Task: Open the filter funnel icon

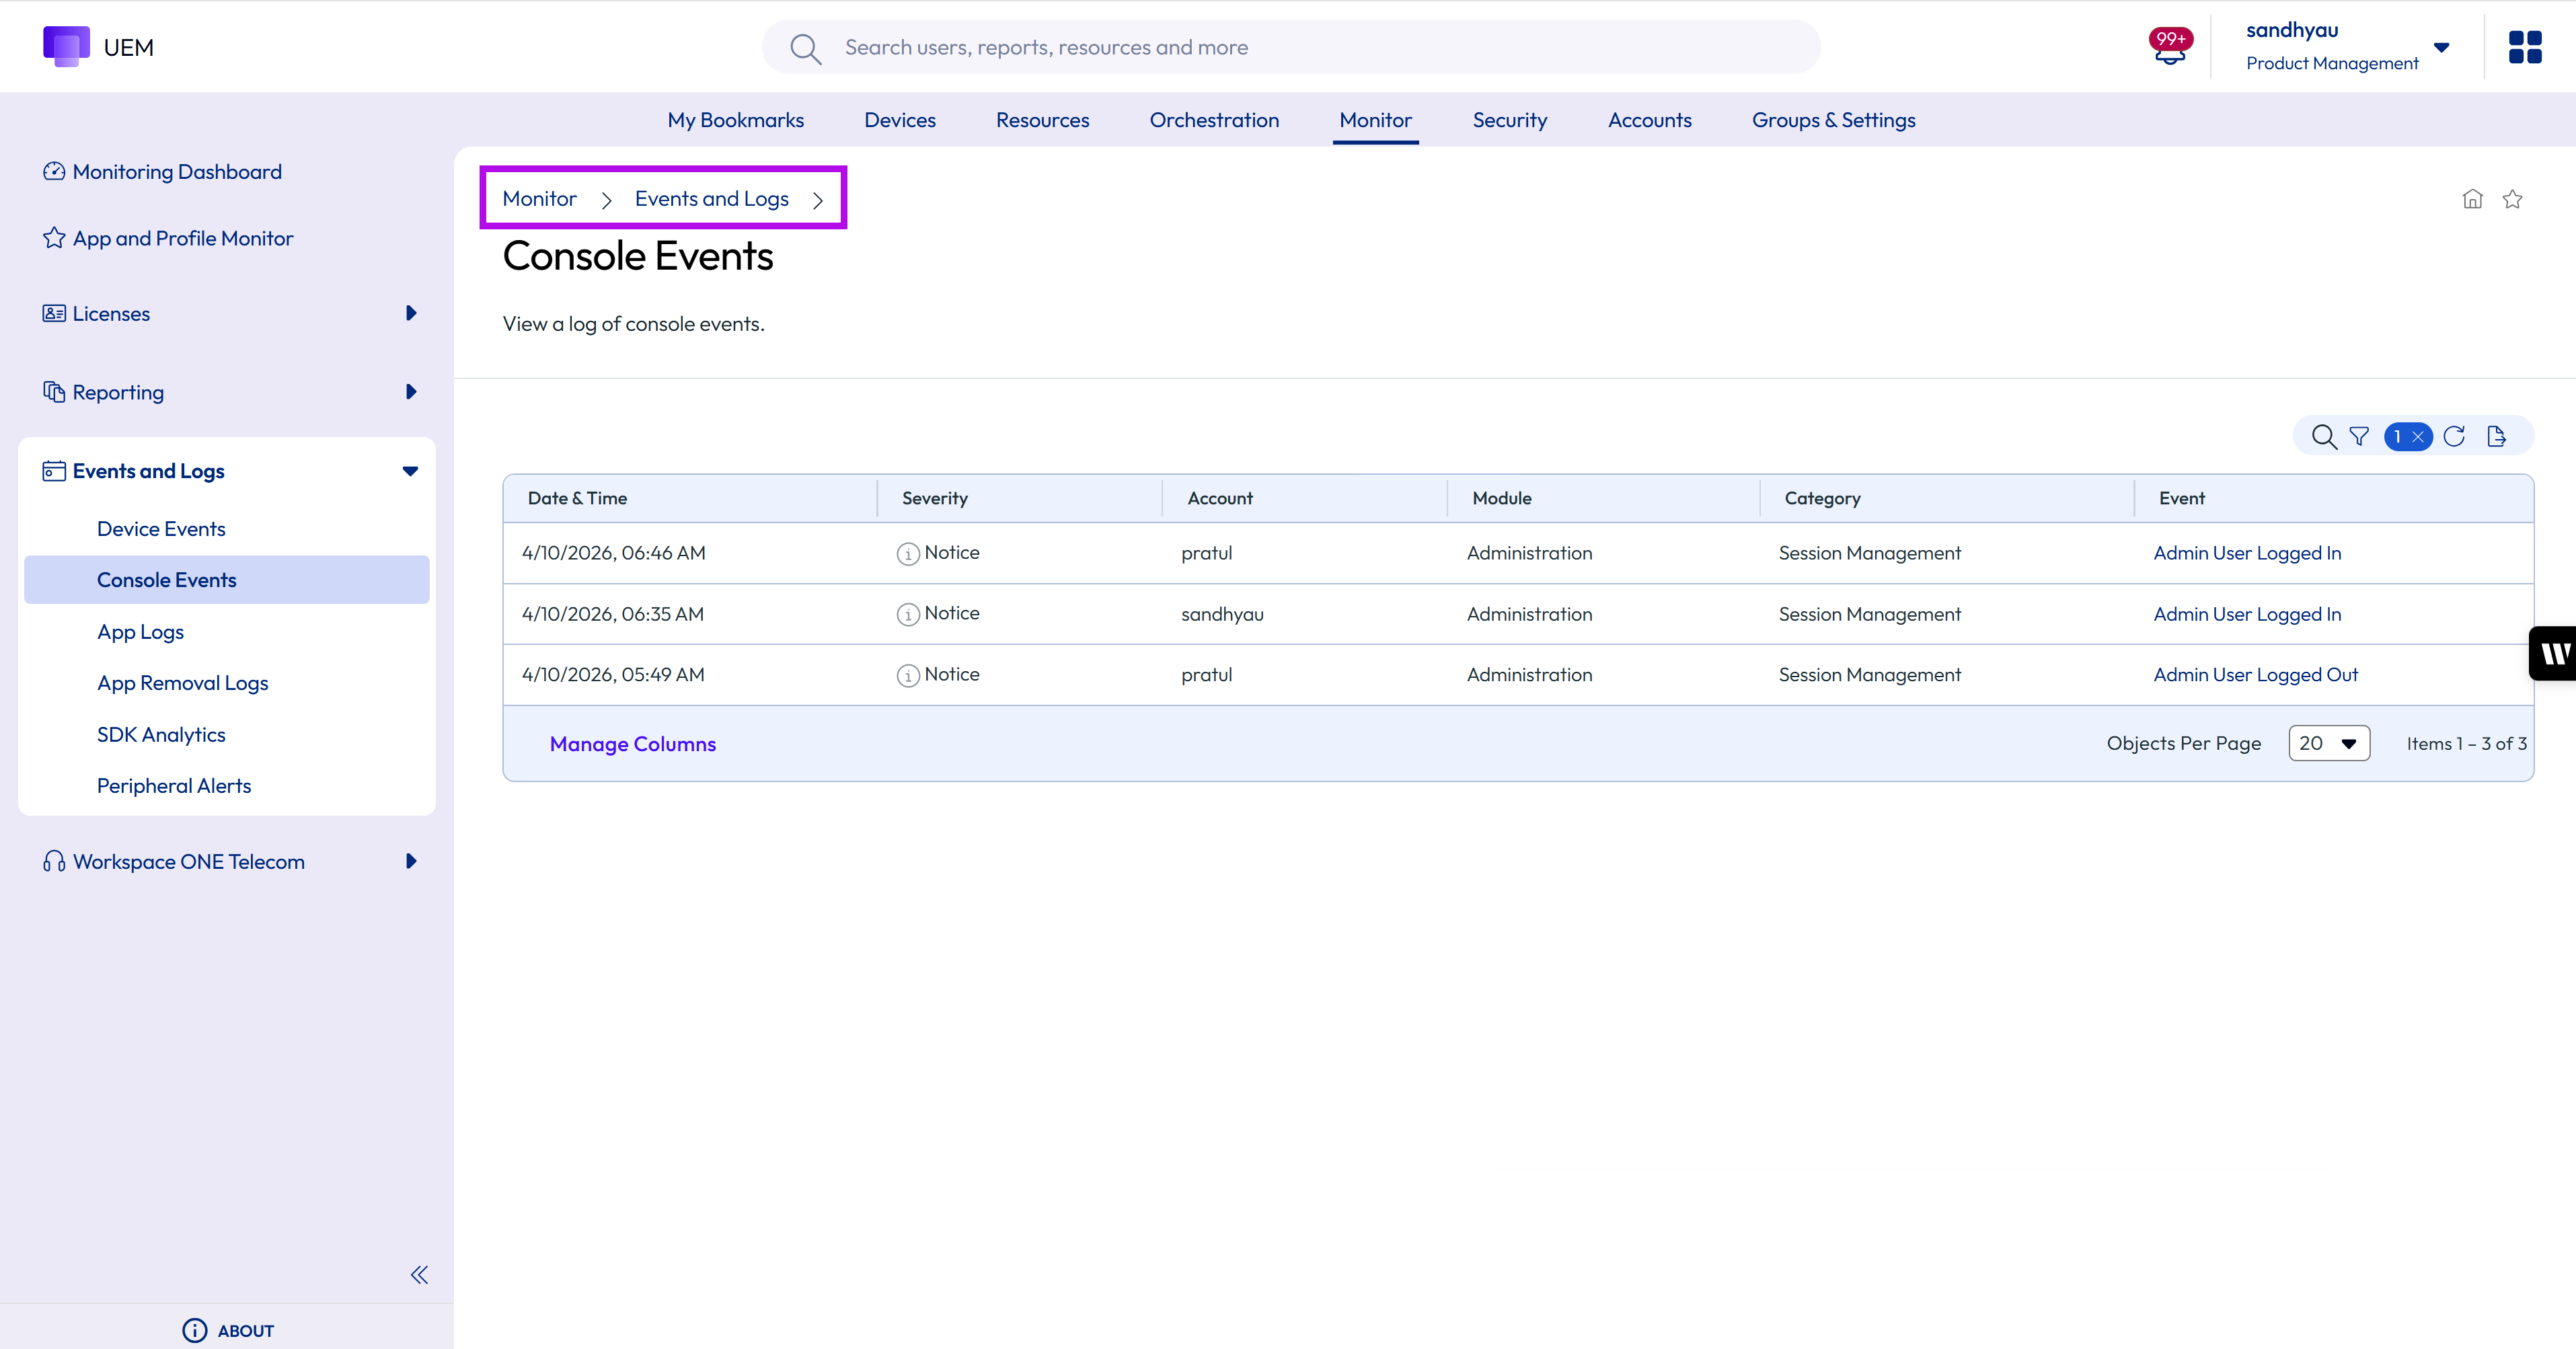Action: point(2359,437)
